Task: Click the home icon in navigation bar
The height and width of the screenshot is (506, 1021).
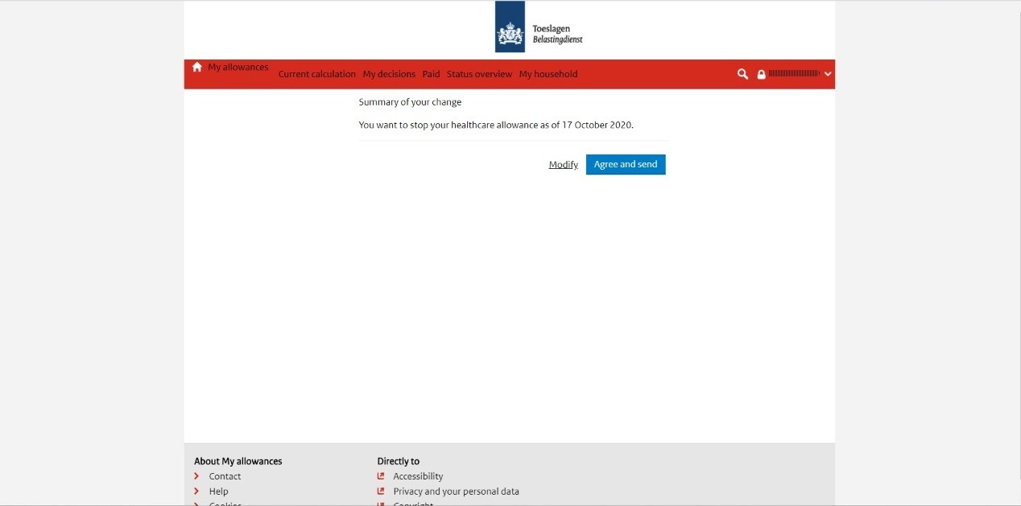Action: (197, 68)
